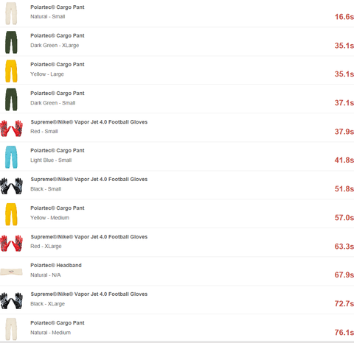Click the Black XLarge football gloves thumbnail
This screenshot has width=354, height=343.
pyautogui.click(x=11, y=300)
